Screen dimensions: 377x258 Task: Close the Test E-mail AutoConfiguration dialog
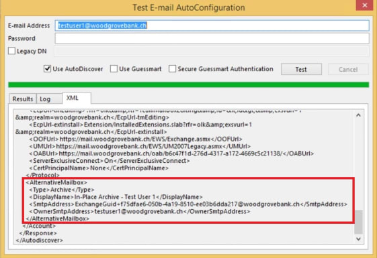[x=364, y=5]
